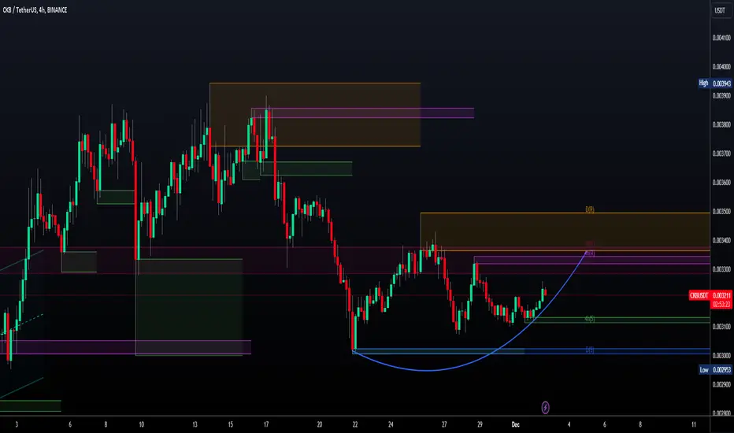Click the 0.004100 price axis label

[721, 38]
